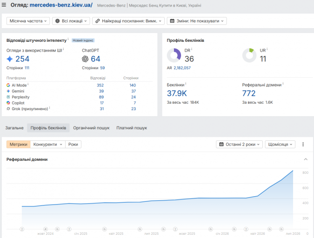
Task: Click the Perplexity platform icon
Action: tap(8, 97)
